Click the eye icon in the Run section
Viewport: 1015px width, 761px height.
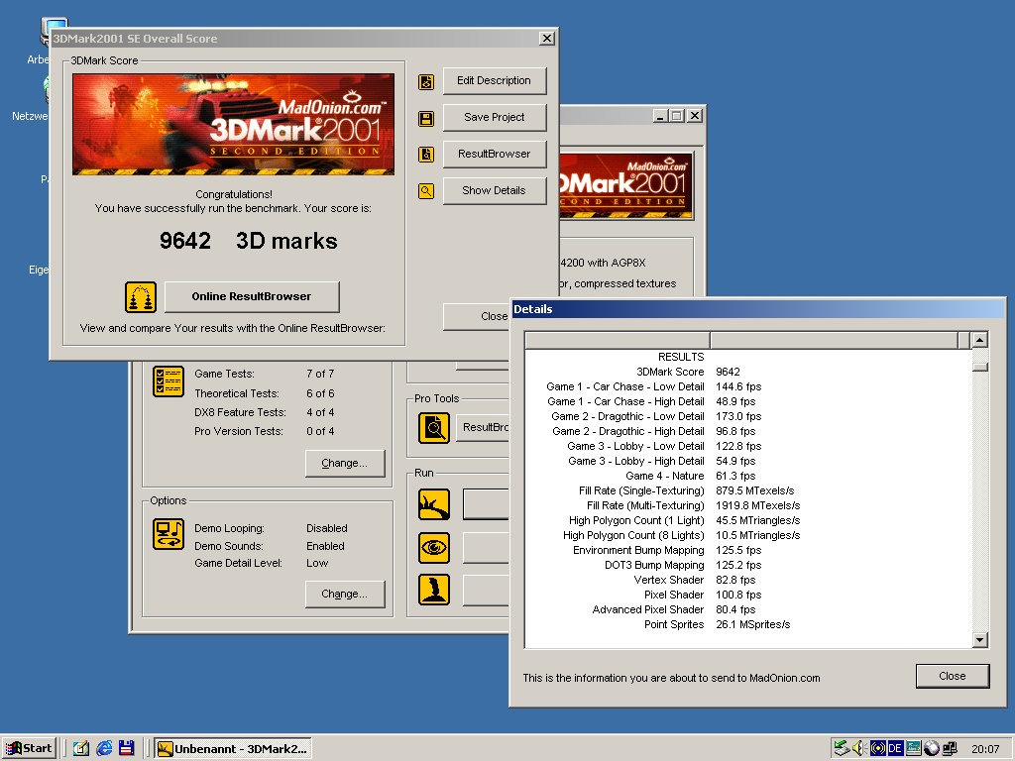coord(434,548)
